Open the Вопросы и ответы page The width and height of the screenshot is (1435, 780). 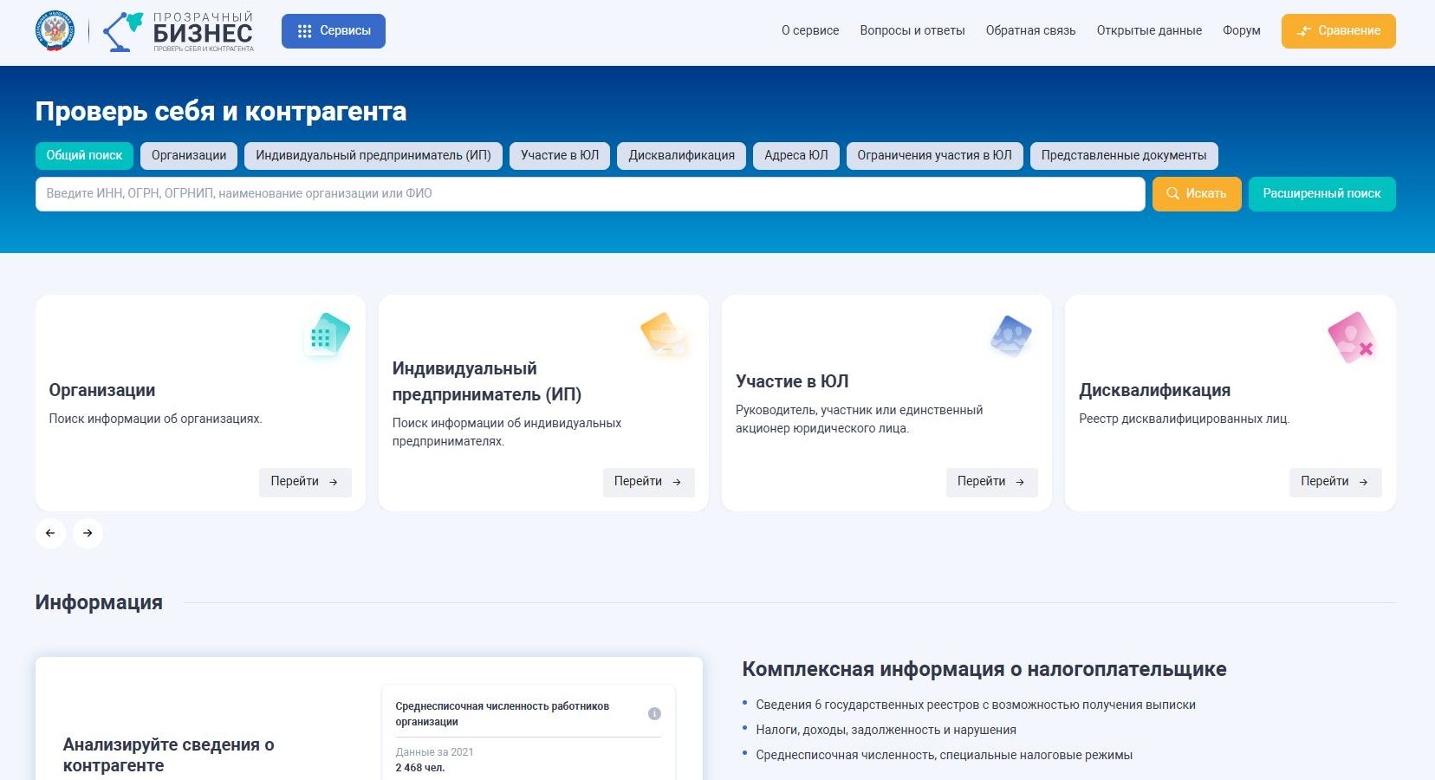912,30
